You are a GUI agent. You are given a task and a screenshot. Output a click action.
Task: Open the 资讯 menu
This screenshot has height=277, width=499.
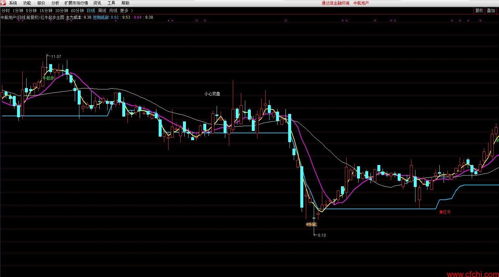click(97, 3)
